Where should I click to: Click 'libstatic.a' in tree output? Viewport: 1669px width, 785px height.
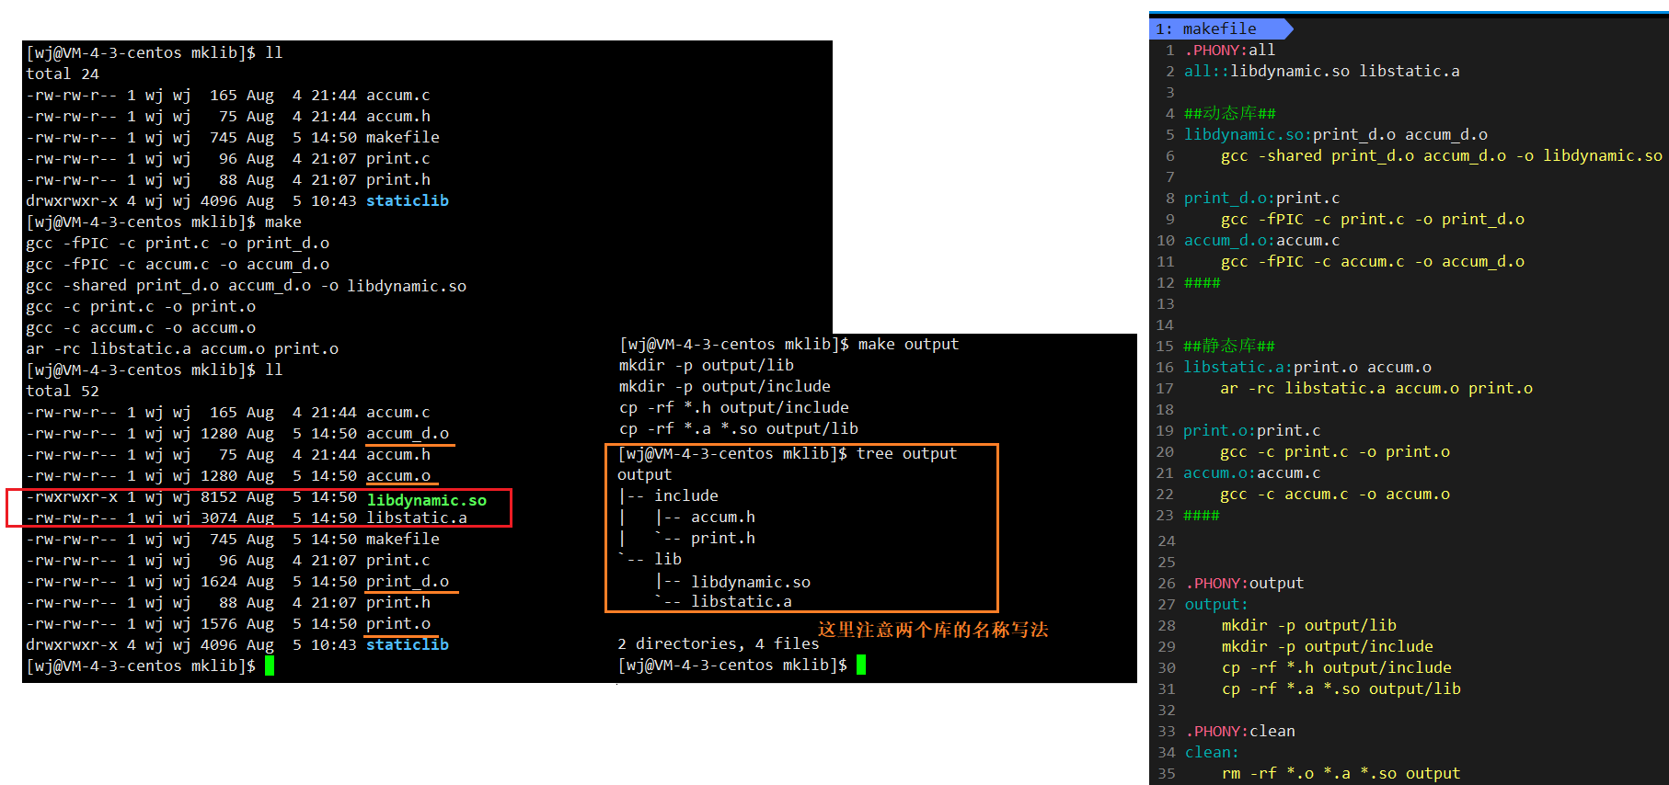[742, 601]
